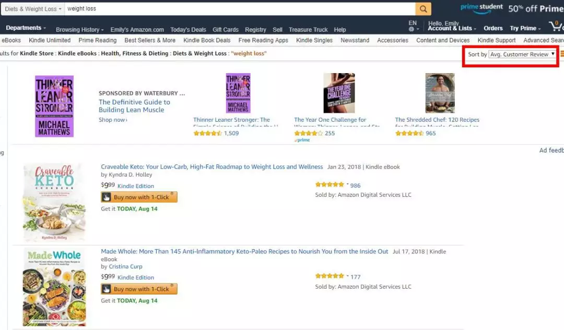The width and height of the screenshot is (564, 330).
Task: Open the Sort by Avg. Customer Review dropdown
Action: [x=522, y=54]
